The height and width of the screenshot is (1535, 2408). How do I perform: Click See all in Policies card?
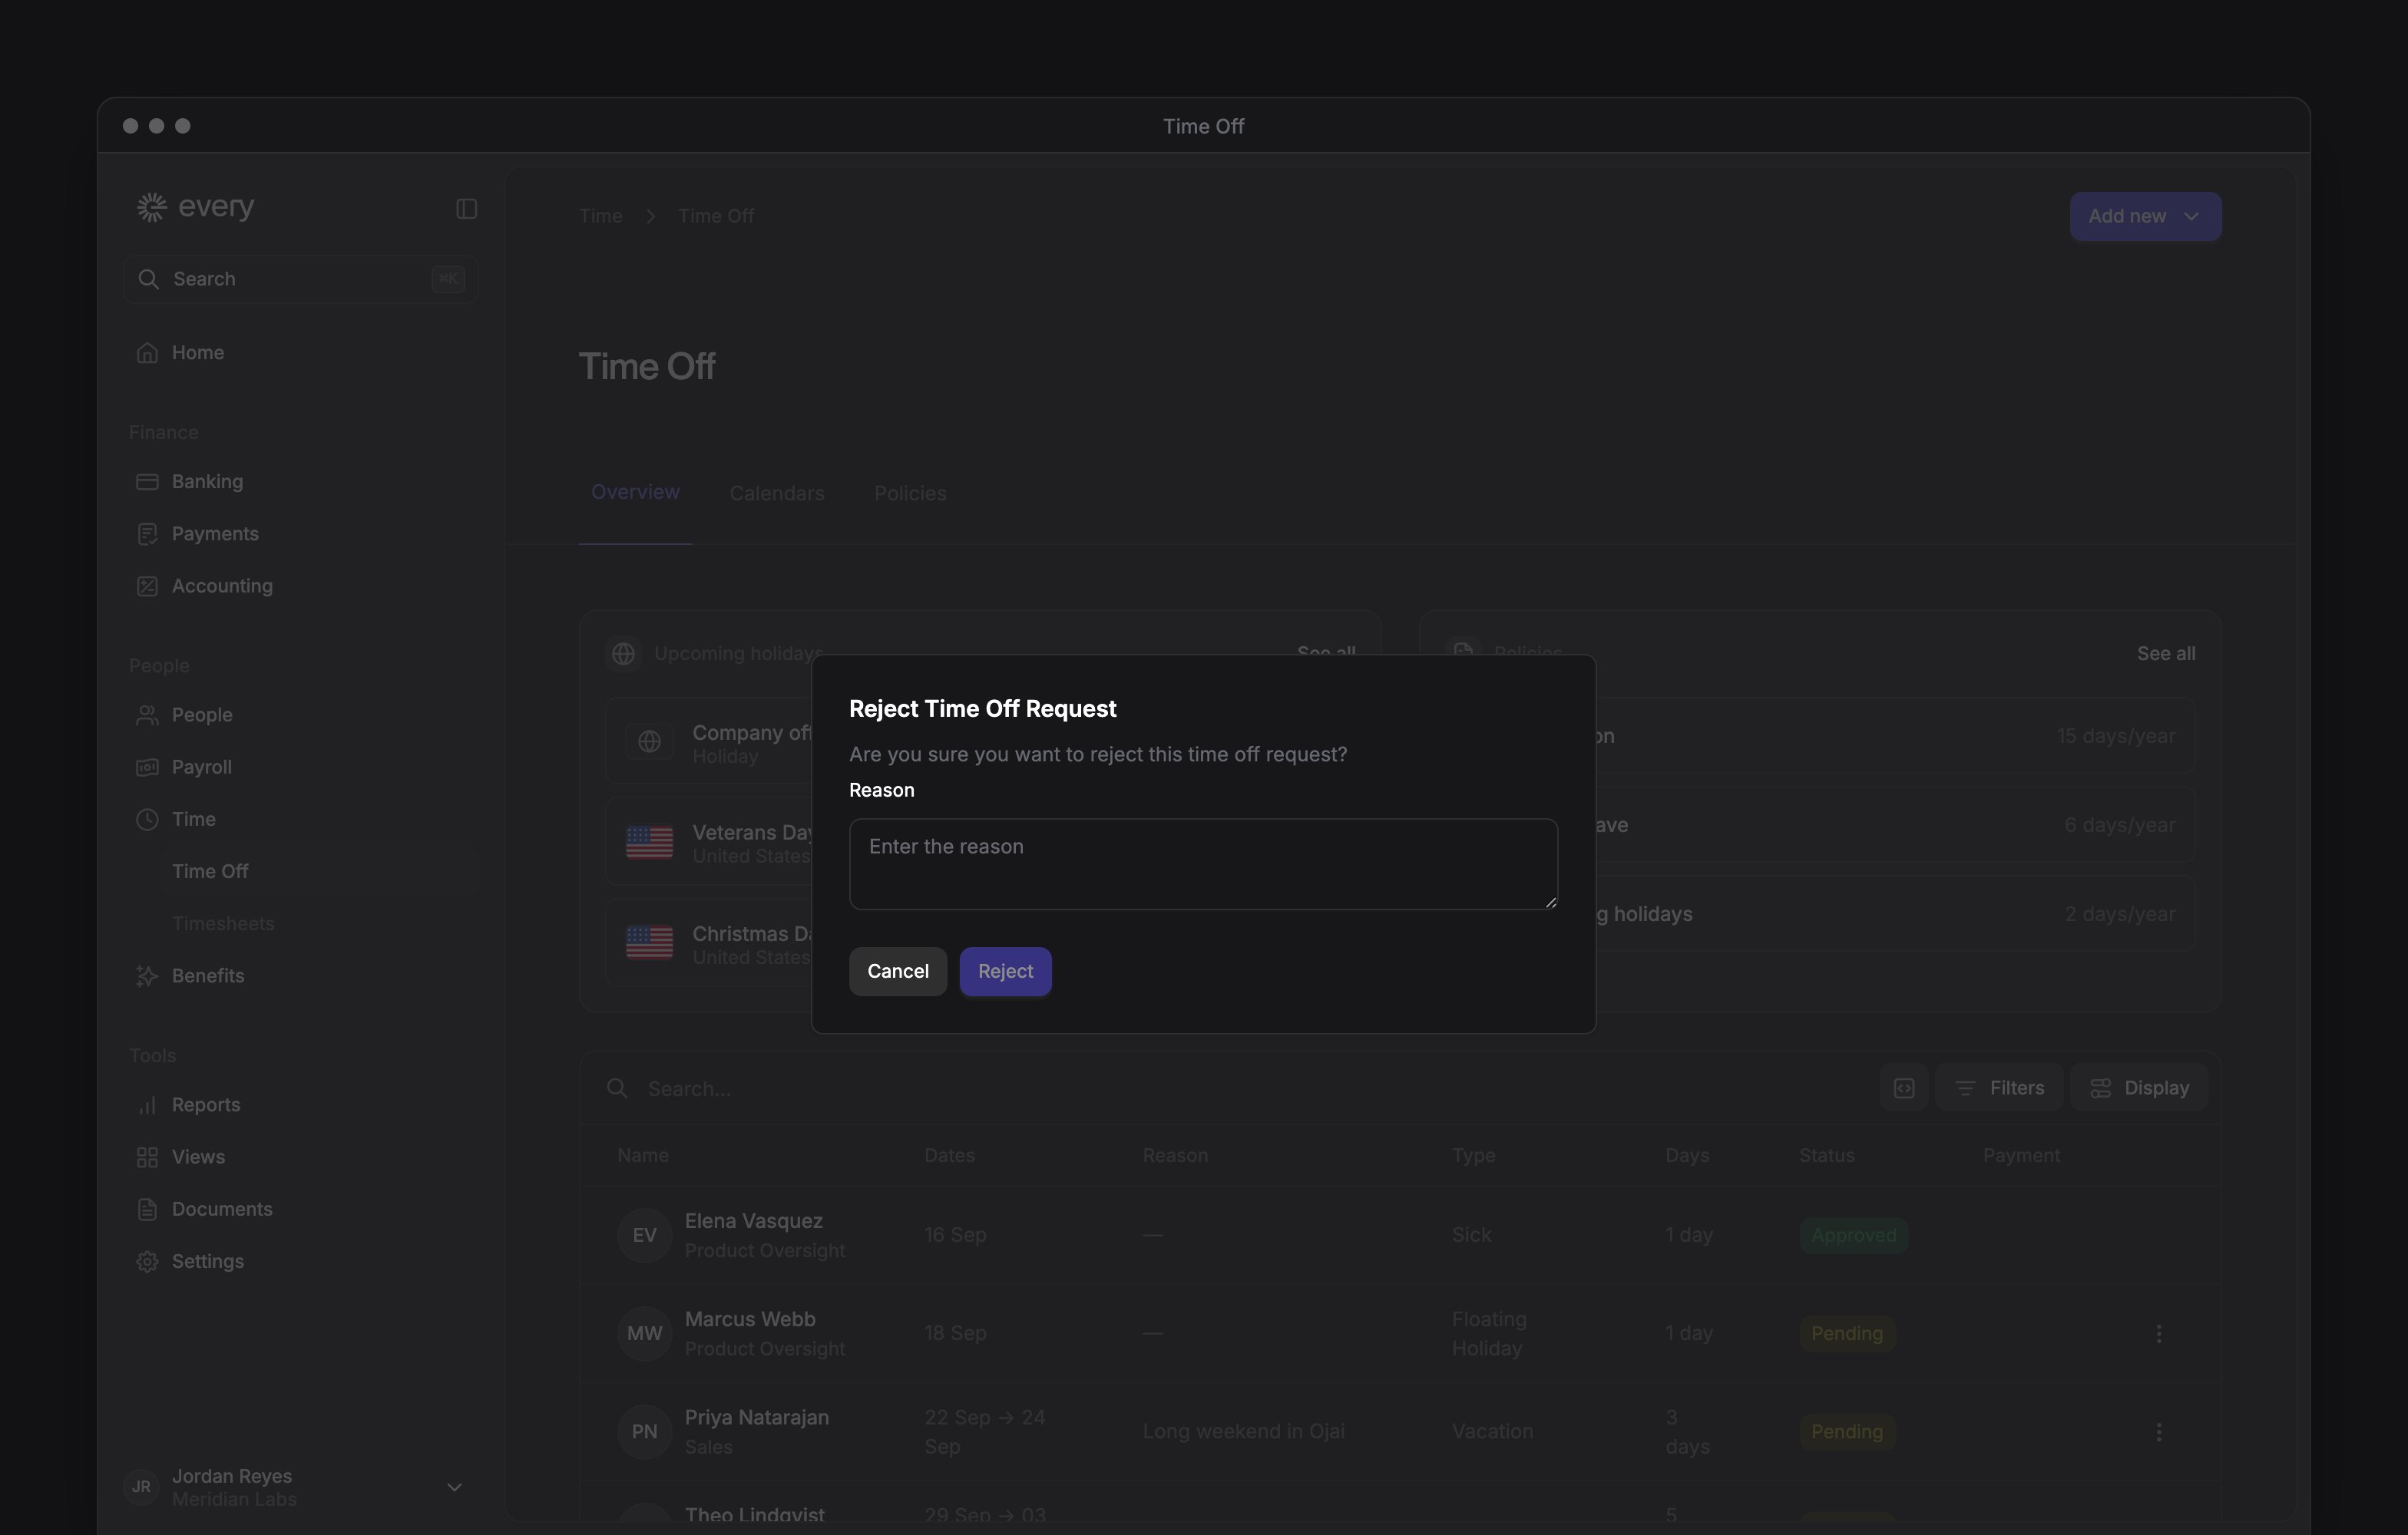(2166, 654)
